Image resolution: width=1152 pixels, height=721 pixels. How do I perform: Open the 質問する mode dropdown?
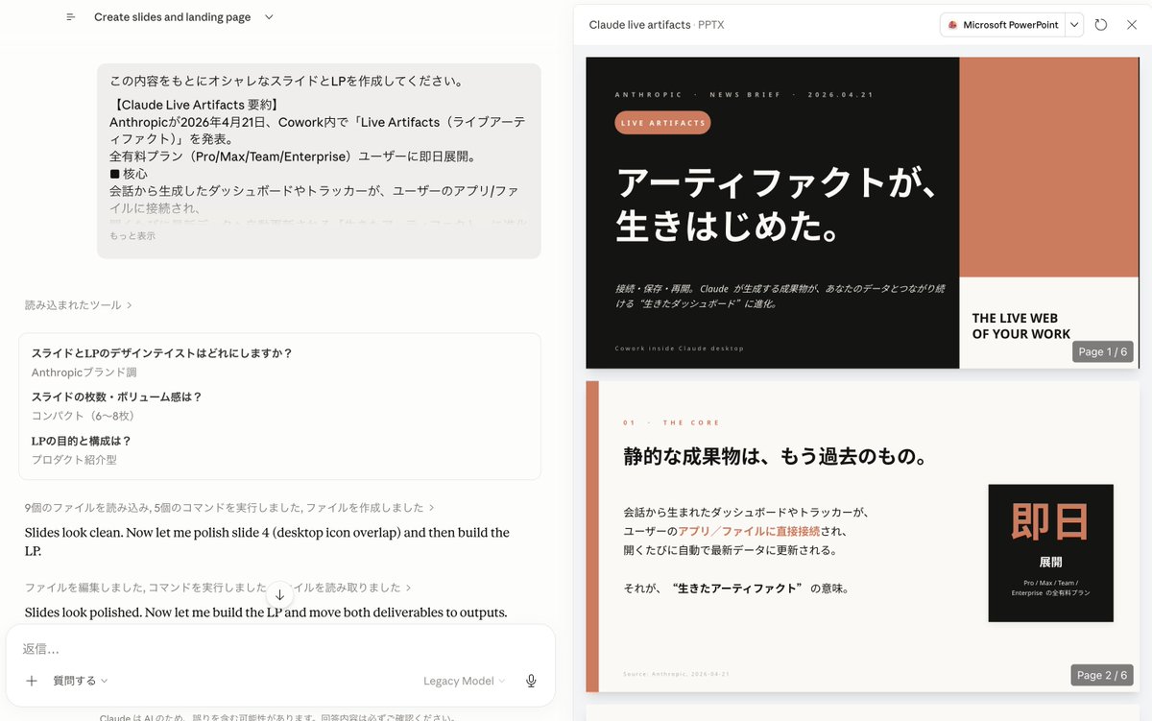[81, 681]
